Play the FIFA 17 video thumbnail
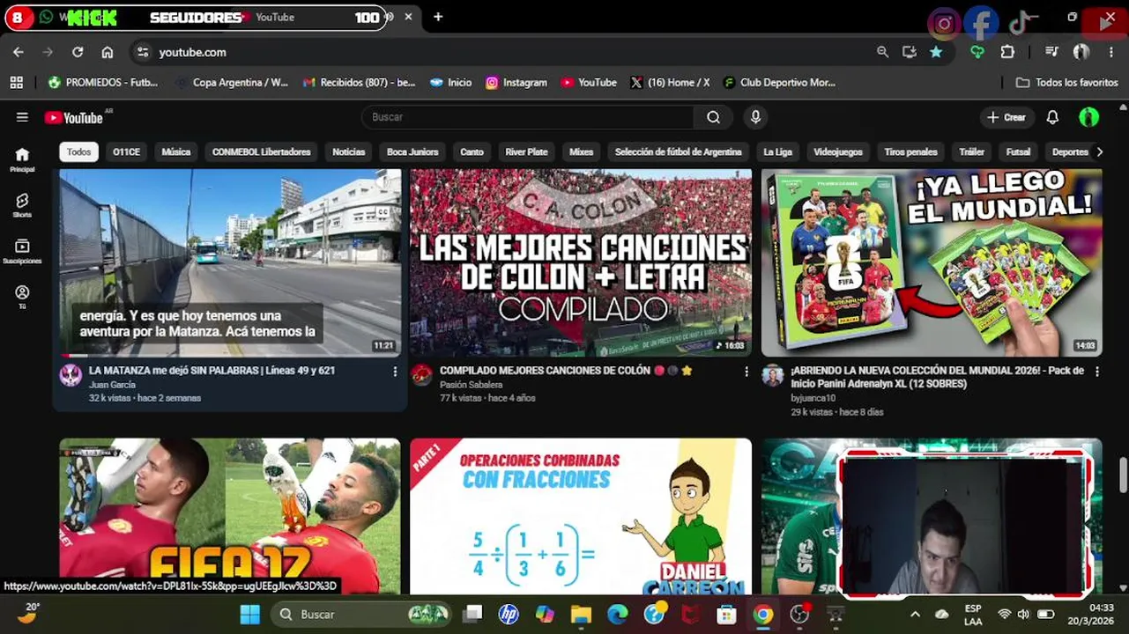This screenshot has width=1129, height=634. 230,516
